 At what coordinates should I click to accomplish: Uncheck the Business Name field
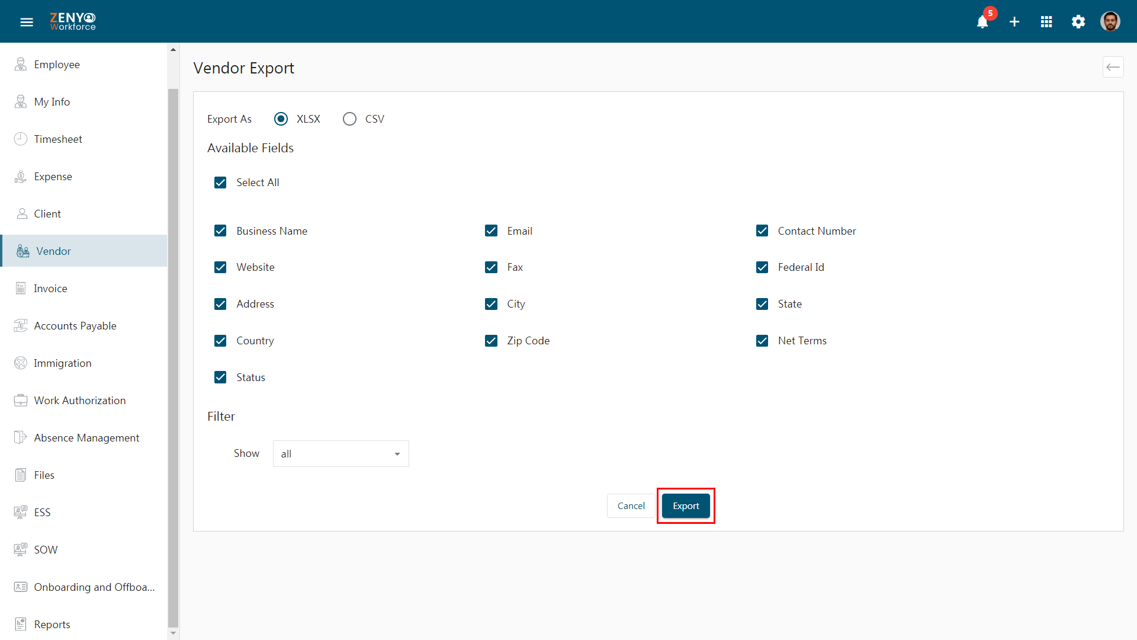pyautogui.click(x=220, y=231)
